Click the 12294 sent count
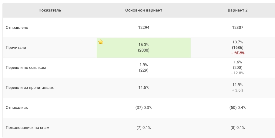The width and height of the screenshot is (275, 138). pos(144,28)
